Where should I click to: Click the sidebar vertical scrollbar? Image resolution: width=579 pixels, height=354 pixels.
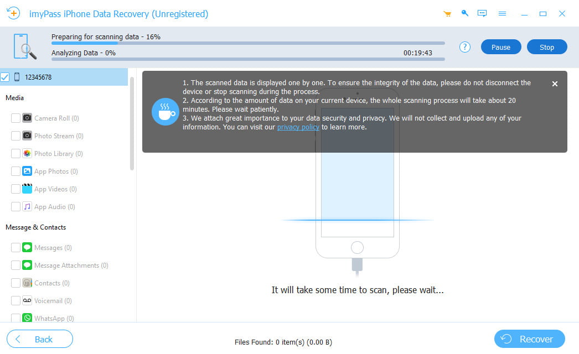(x=132, y=124)
